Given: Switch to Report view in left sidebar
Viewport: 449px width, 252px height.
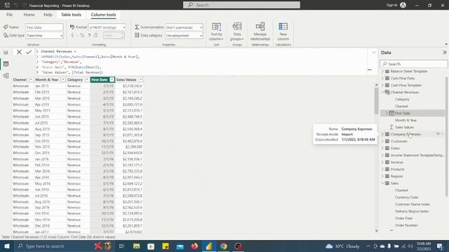Looking at the screenshot, I should [6, 52].
